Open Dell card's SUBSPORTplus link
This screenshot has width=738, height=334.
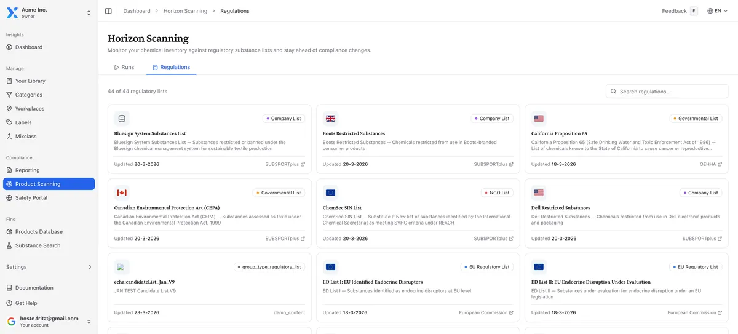[702, 239]
